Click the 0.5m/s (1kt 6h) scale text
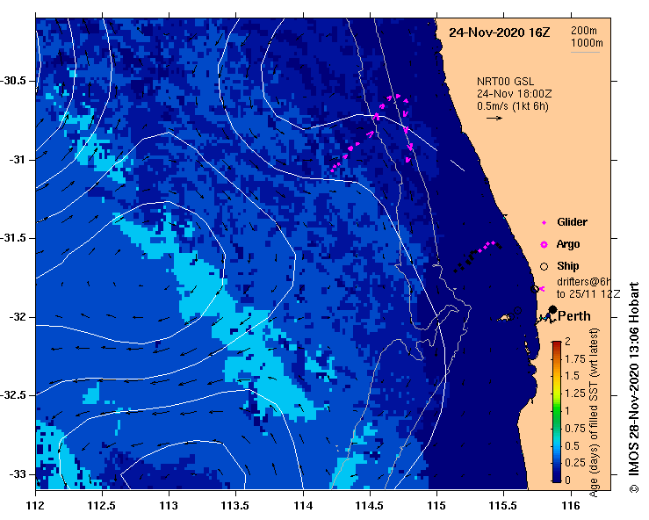The height and width of the screenshot is (520, 649). click(512, 106)
